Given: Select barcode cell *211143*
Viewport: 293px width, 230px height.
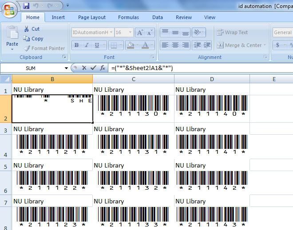Looking at the screenshot, I should click(x=212, y=218).
